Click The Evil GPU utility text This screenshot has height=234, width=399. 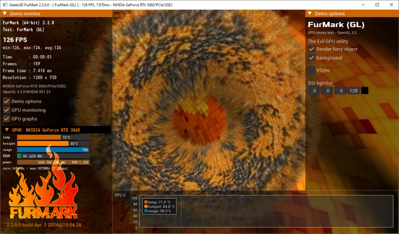pyautogui.click(x=328, y=41)
